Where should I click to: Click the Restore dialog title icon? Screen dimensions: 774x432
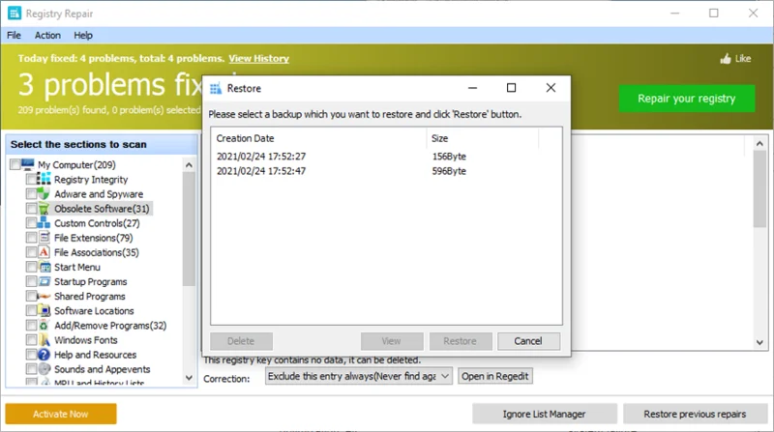point(216,88)
